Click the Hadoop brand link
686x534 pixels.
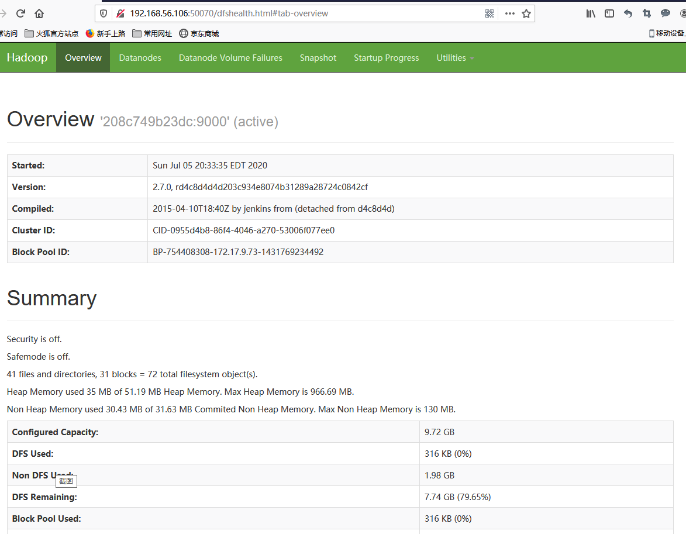27,58
